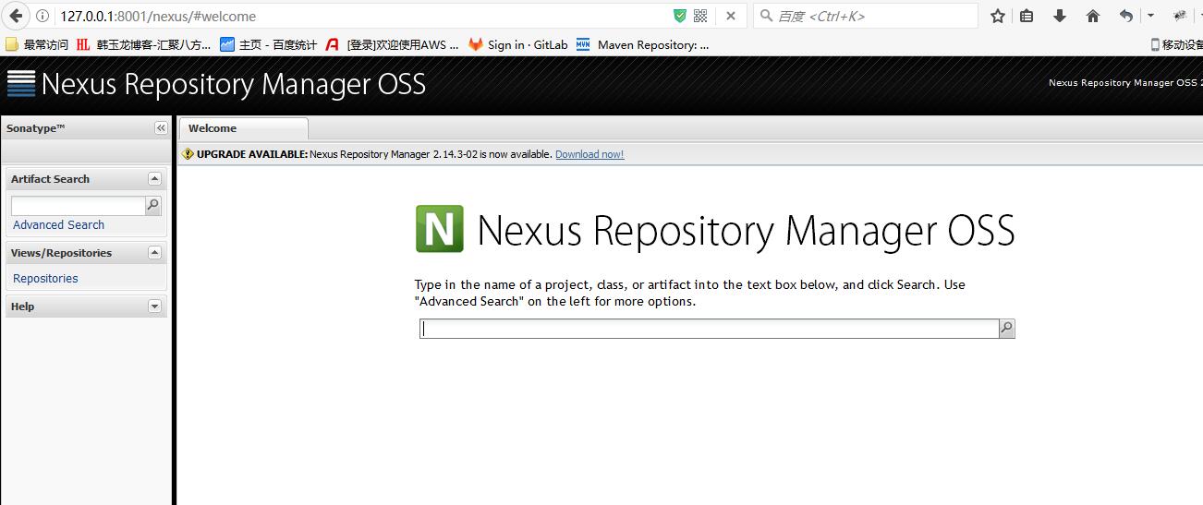Click the Artifact Search panel title
1203x505 pixels.
coord(50,179)
